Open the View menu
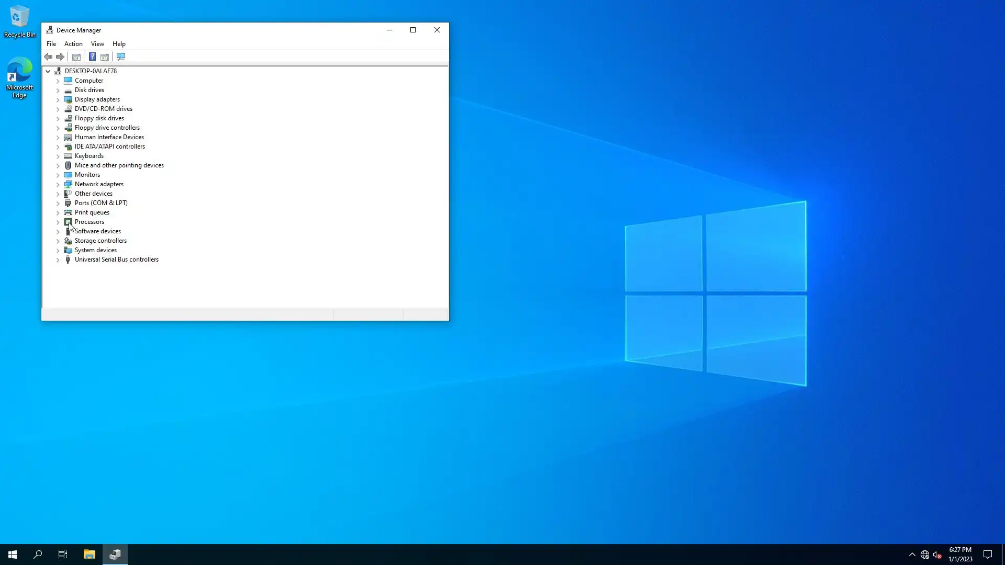Screen dimensions: 1005x565 pyautogui.click(x=97, y=44)
